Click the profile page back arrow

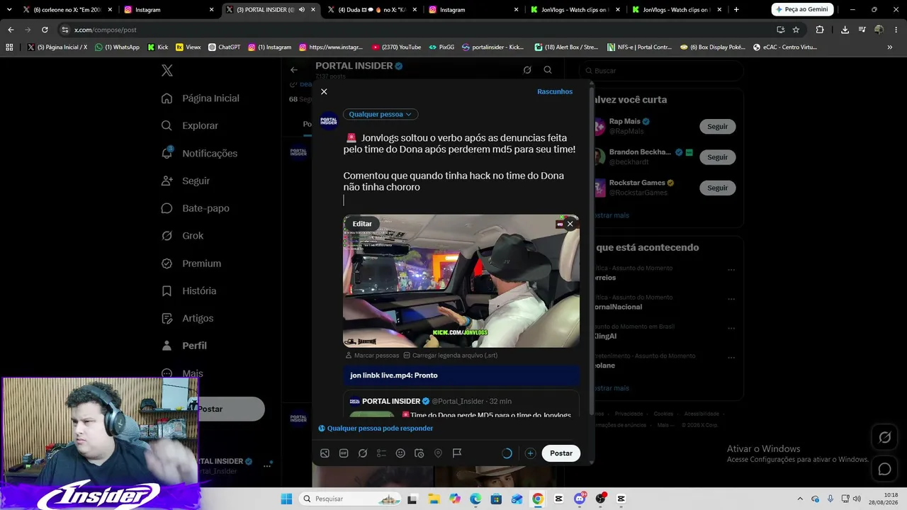294,70
